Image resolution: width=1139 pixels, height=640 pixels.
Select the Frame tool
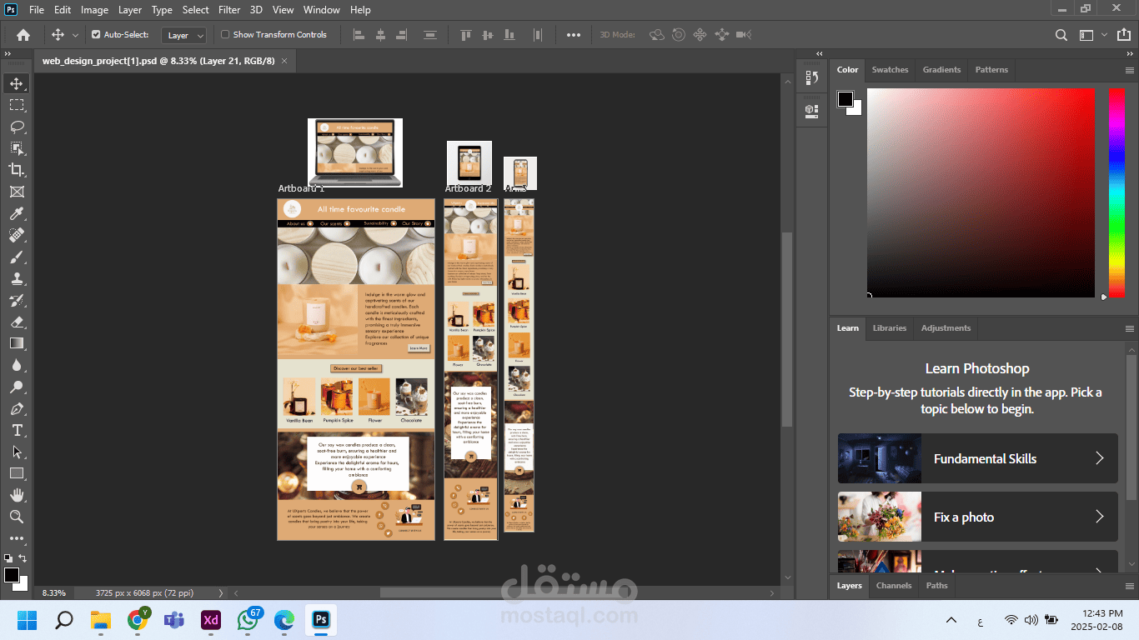pos(17,192)
